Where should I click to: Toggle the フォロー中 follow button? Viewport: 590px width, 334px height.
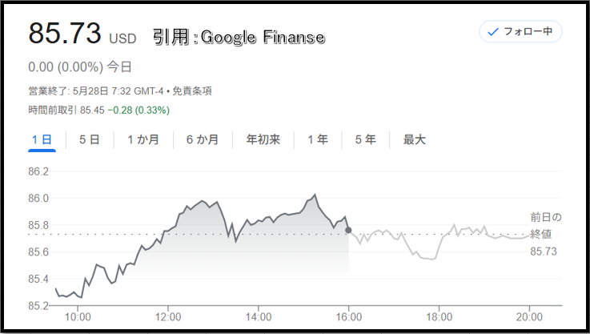[520, 31]
